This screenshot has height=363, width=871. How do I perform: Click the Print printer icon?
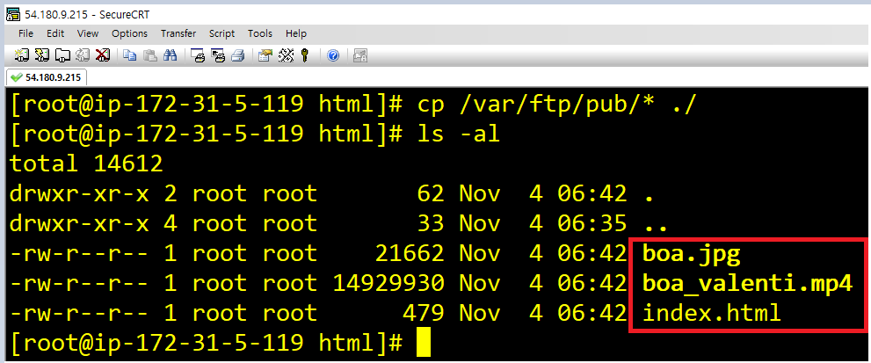238,55
